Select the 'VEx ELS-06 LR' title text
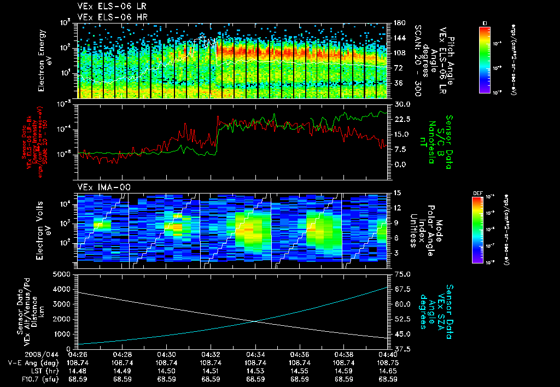 click(x=112, y=7)
